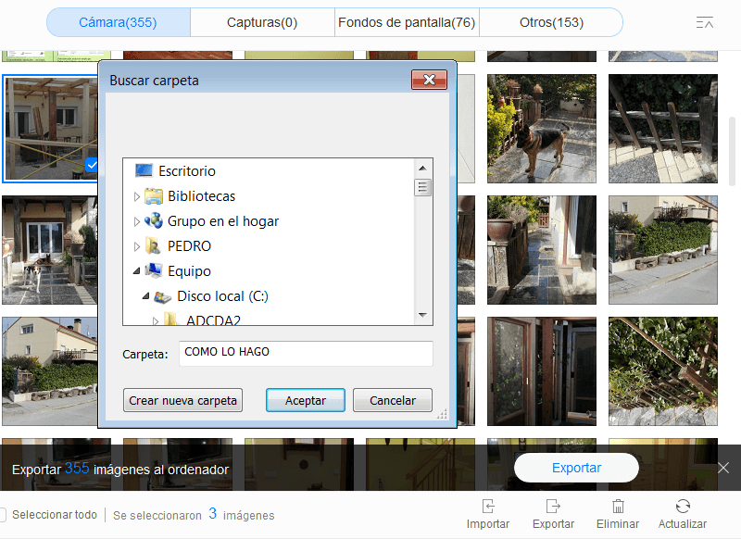741x539 pixels.
Task: Click the white Exportar banner button
Action: [576, 468]
